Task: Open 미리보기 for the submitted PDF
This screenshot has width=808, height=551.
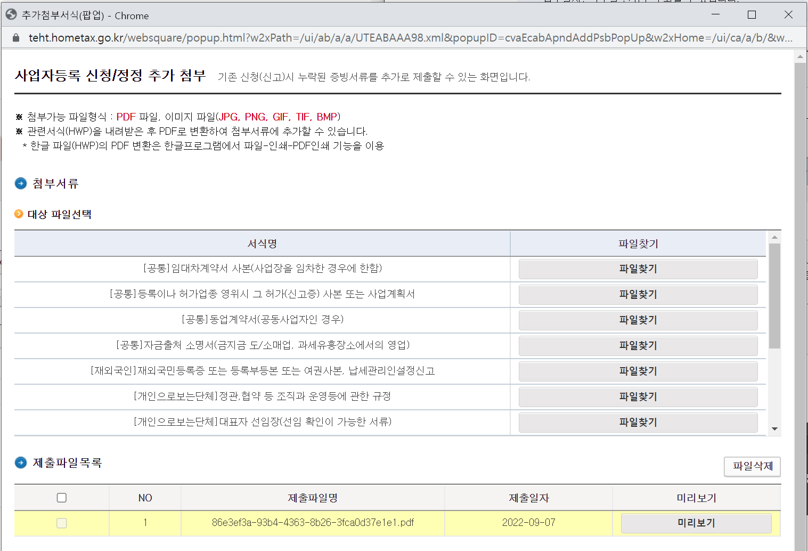Action: tap(696, 523)
